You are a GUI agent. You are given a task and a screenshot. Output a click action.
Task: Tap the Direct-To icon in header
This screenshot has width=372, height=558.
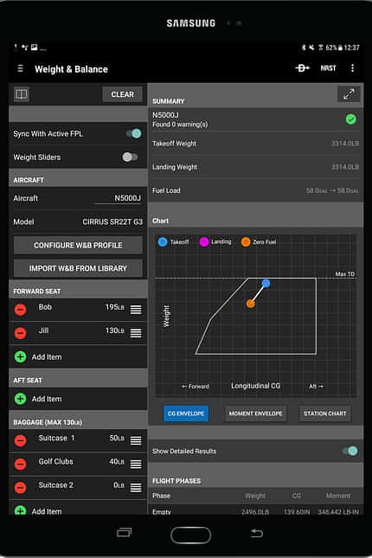(302, 67)
